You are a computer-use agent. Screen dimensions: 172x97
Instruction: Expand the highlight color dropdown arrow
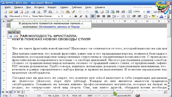pos(157,16)
